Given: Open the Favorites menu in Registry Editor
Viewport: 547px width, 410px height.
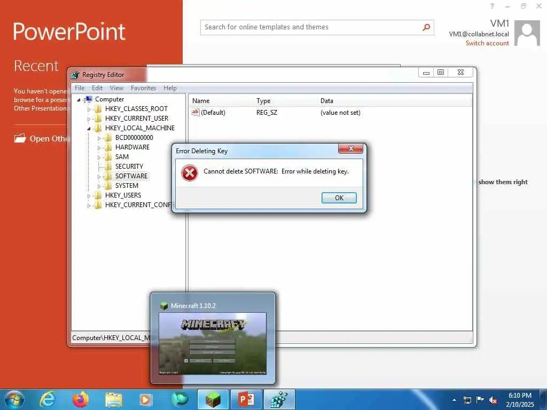Looking at the screenshot, I should [143, 88].
